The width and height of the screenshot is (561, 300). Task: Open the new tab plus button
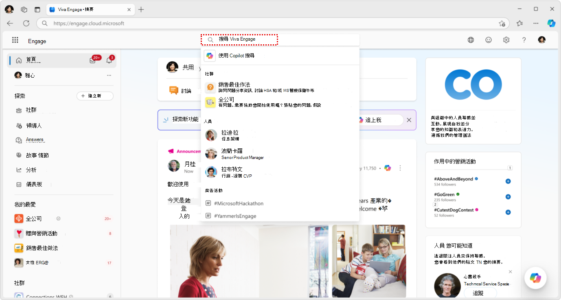click(x=141, y=9)
